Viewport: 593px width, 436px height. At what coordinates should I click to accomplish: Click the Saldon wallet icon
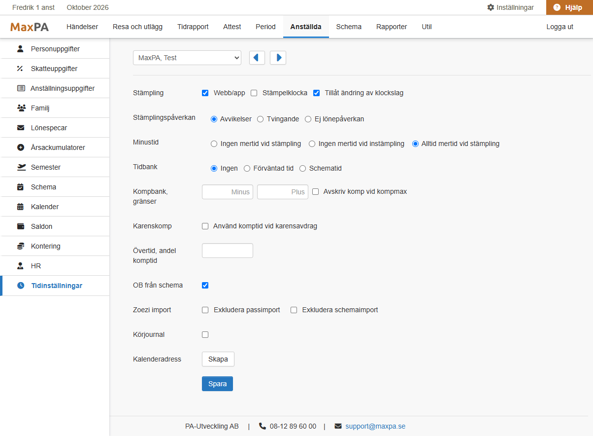coord(20,226)
